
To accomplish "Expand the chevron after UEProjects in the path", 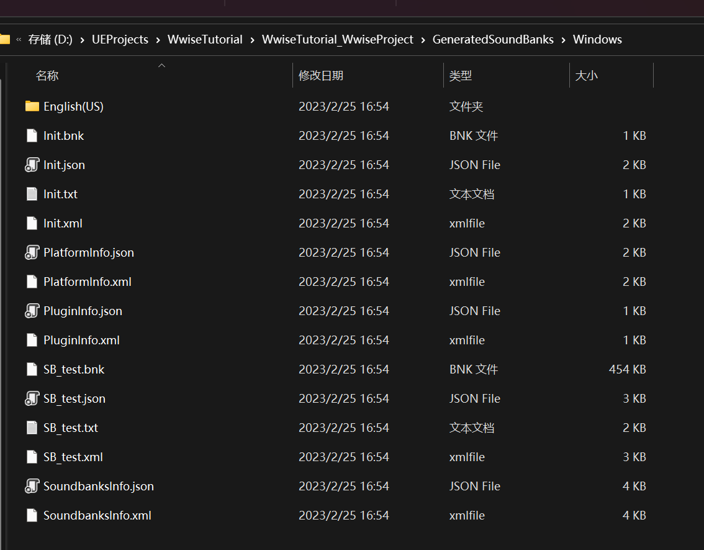I will 158,40.
